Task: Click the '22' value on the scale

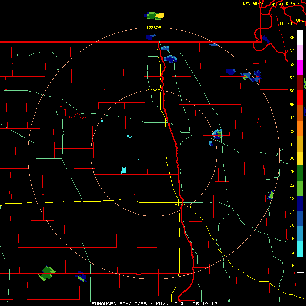Action: 292,185
